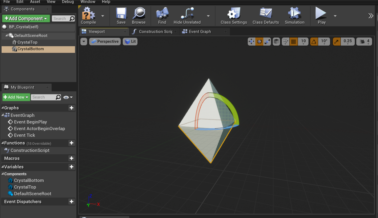Click the Add Component button
The height and width of the screenshot is (218, 378).
coord(26,19)
